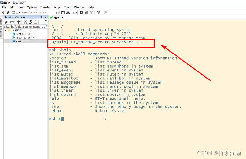The height and width of the screenshot is (159, 246).
Task: Click the chain-link connect icon in main toolbar
Action: coord(18,13)
